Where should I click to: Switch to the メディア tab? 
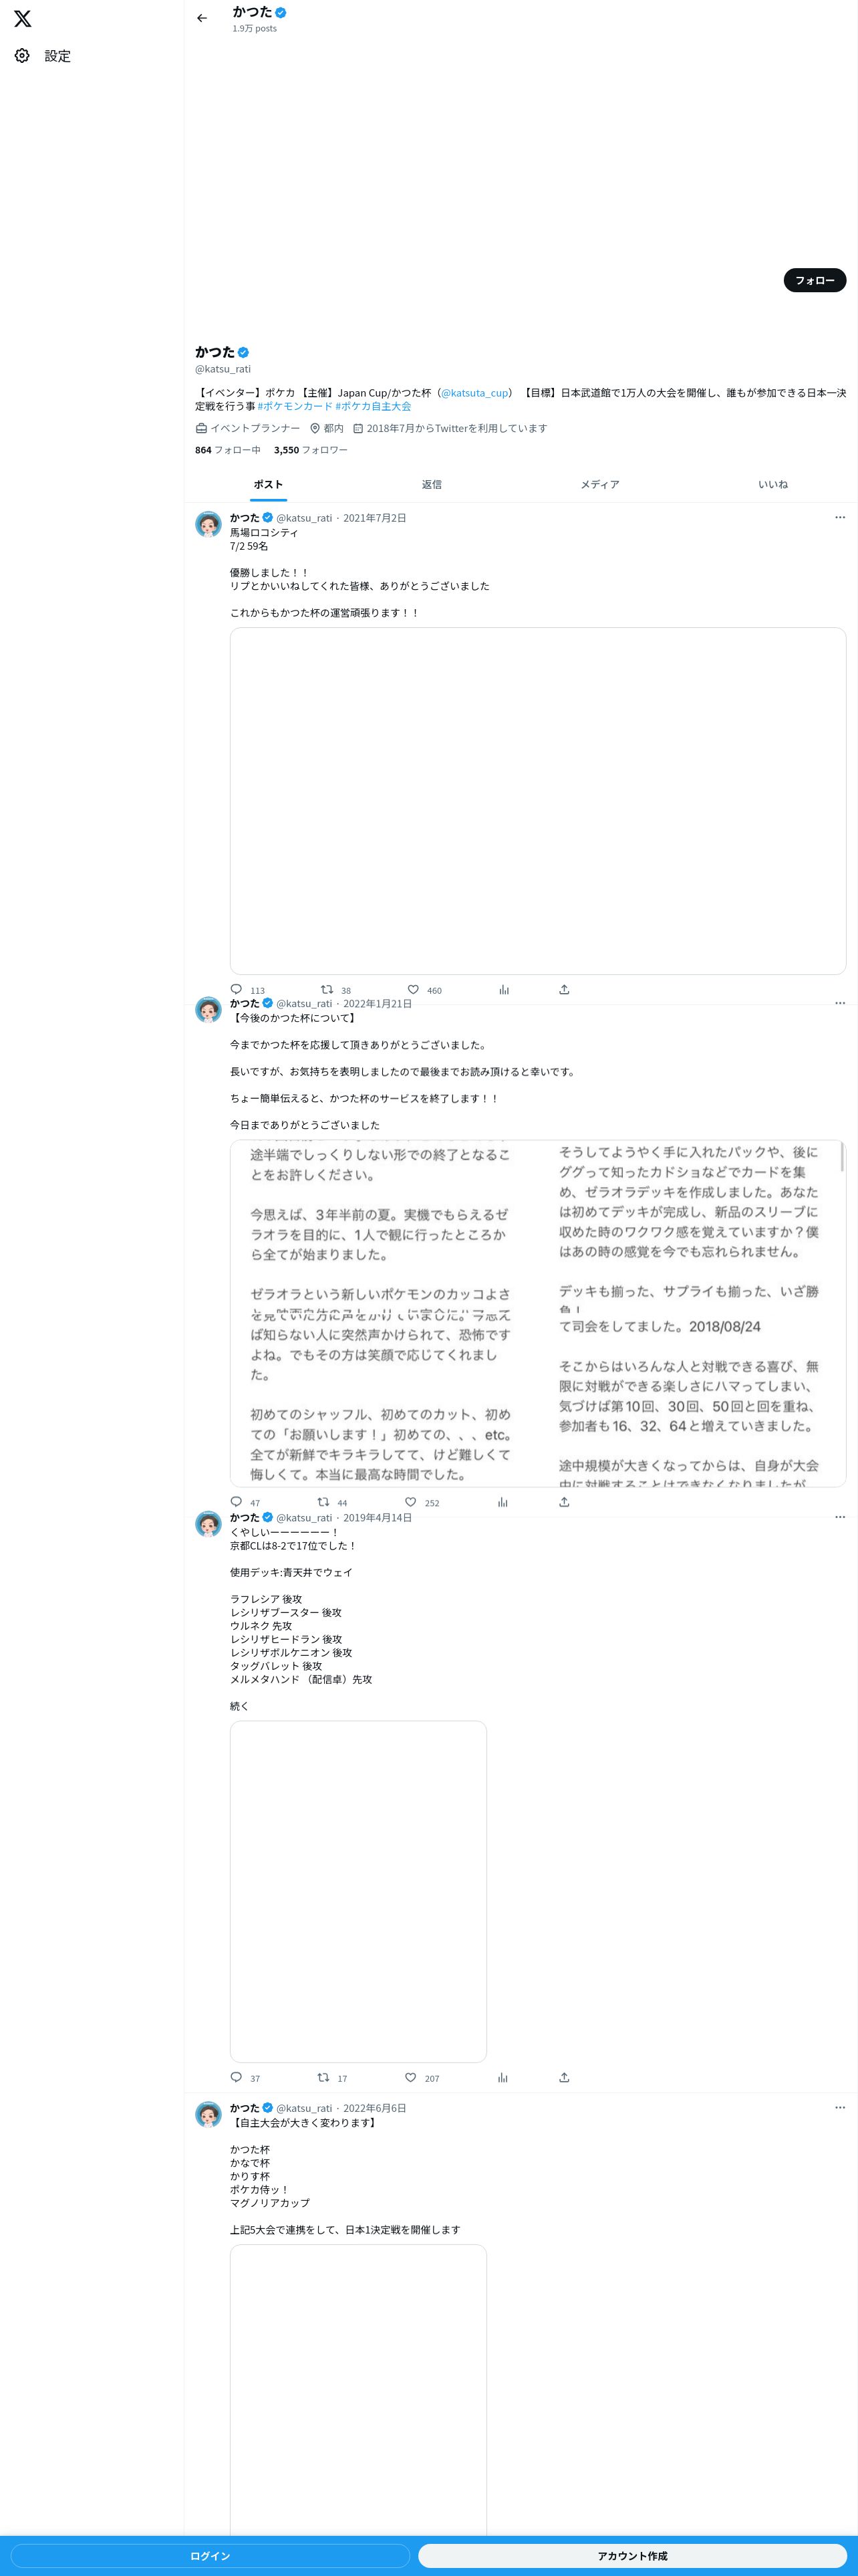[x=600, y=484]
